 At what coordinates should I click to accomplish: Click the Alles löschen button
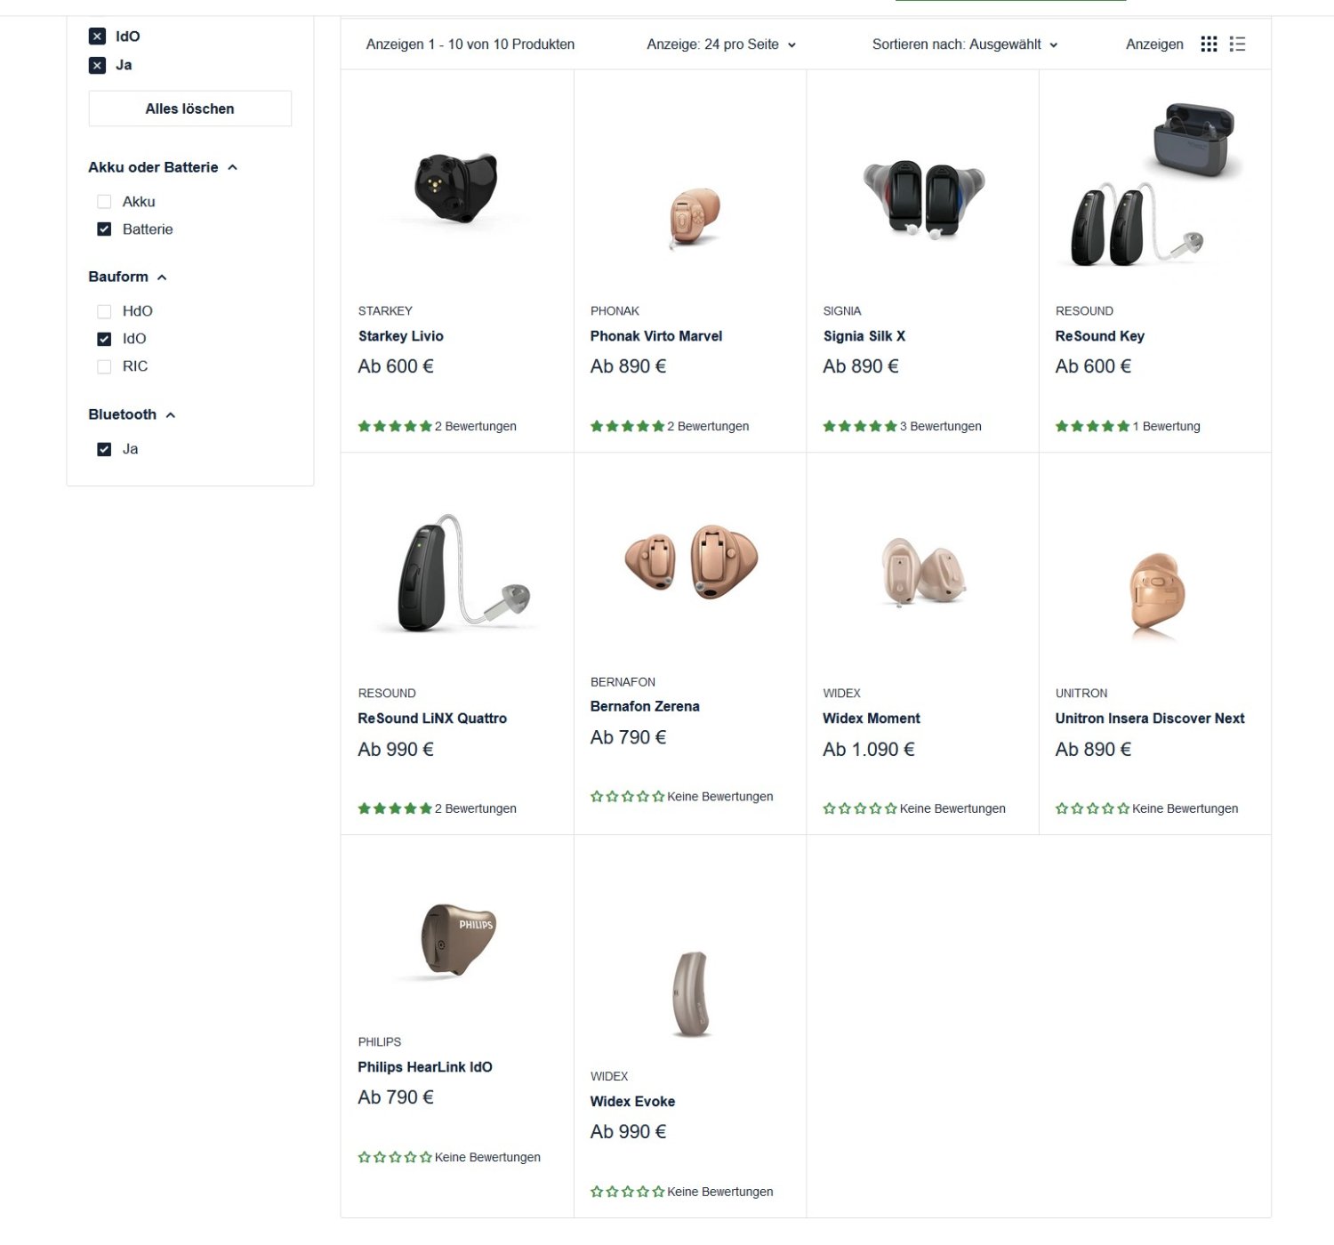[190, 108]
